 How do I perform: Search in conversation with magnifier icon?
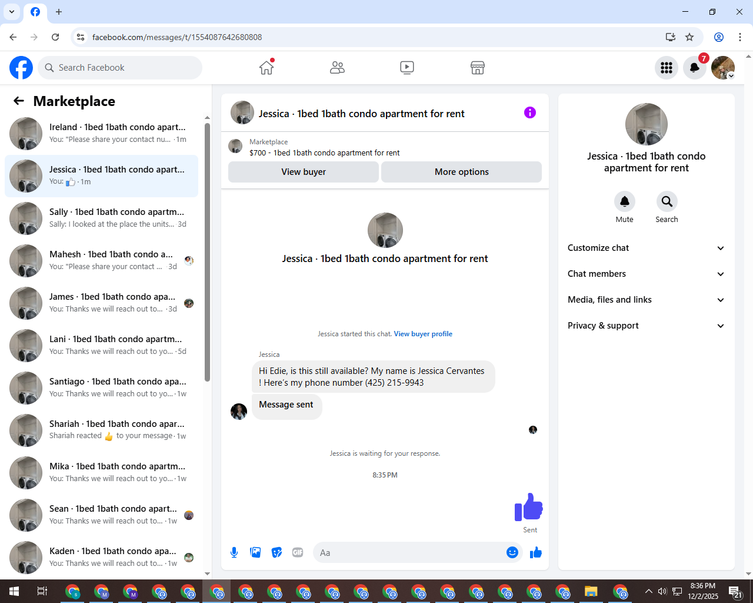(667, 201)
